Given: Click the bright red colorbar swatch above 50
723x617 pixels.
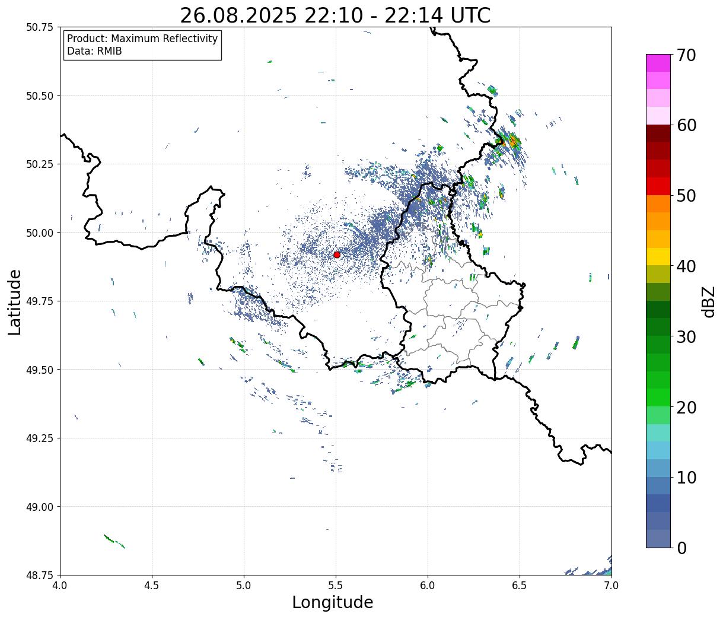Looking at the screenshot, I should (x=658, y=186).
